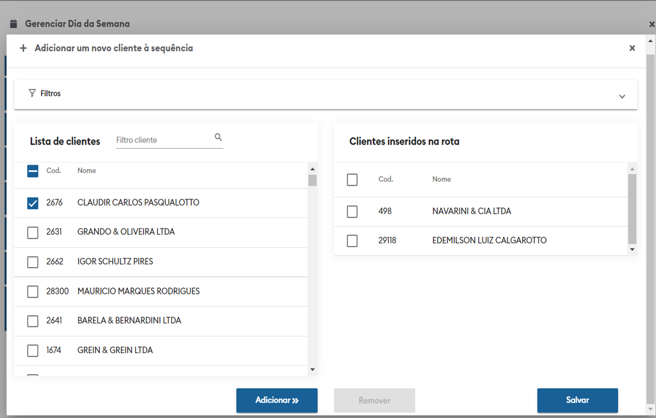Image resolution: width=656 pixels, height=418 pixels.
Task: Check the GRANDO & OLIVEIRA LTDA checkbox
Action: (x=33, y=232)
